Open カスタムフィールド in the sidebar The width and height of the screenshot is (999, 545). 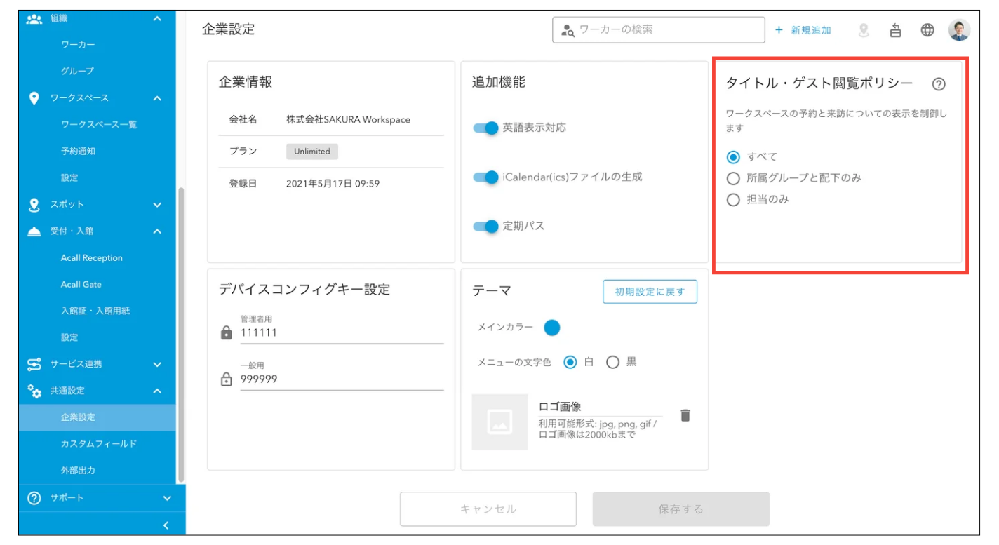(98, 444)
